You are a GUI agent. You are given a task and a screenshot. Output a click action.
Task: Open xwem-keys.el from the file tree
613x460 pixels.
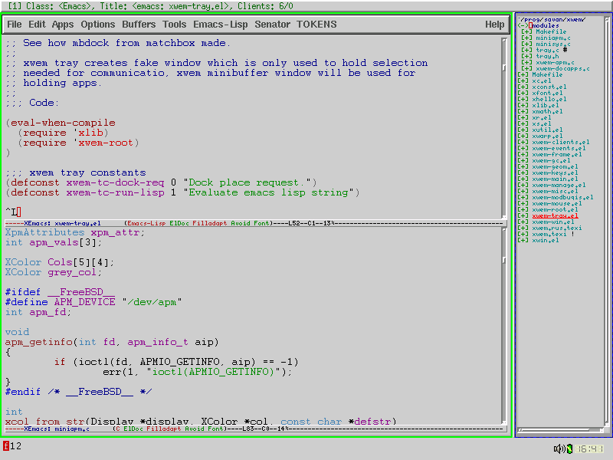(x=555, y=172)
